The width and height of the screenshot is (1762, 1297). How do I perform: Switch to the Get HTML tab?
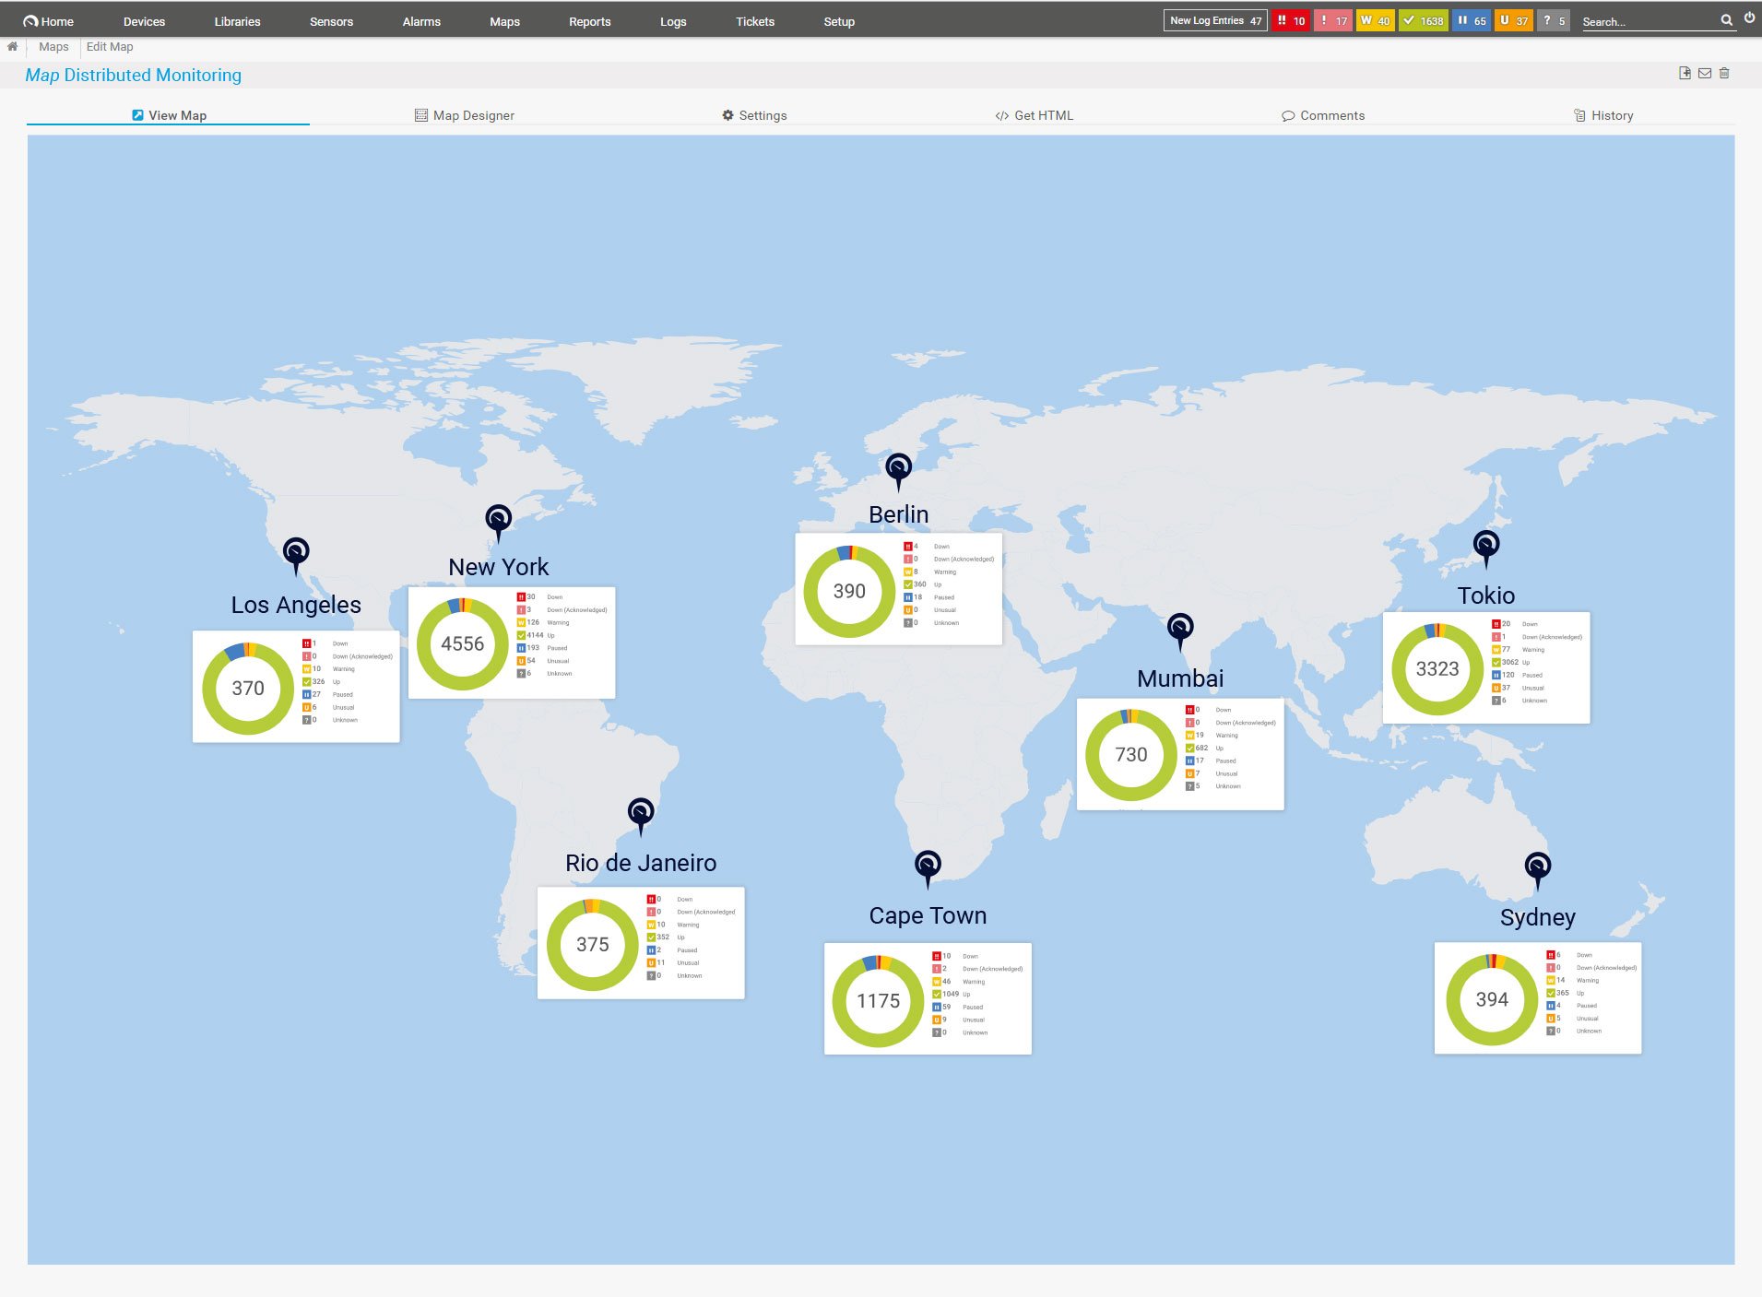click(1035, 115)
